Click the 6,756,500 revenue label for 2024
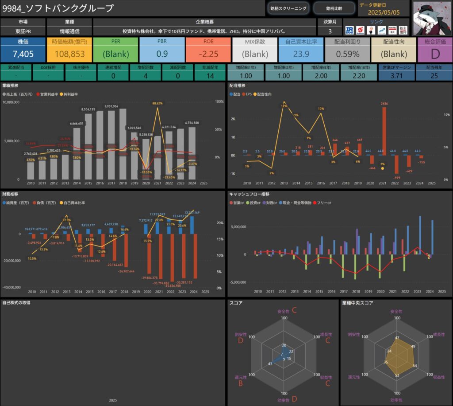Viewport: 453px width, 406px height. 192,123
